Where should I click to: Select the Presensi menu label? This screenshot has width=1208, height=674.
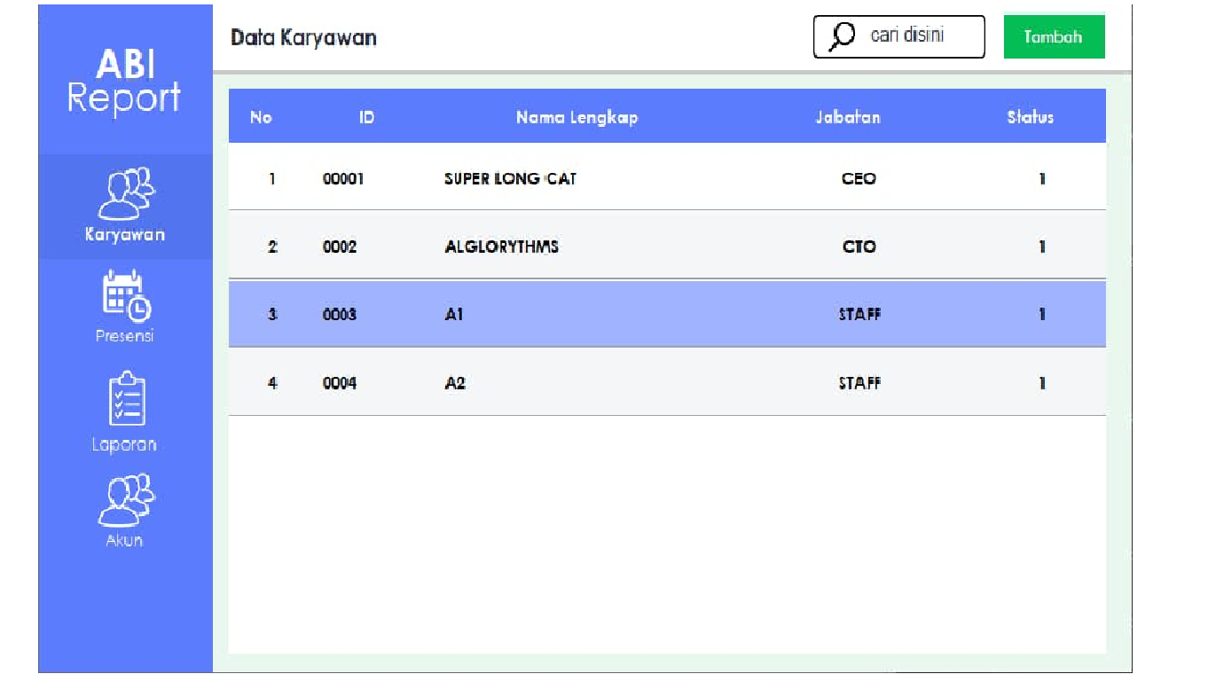(x=125, y=336)
